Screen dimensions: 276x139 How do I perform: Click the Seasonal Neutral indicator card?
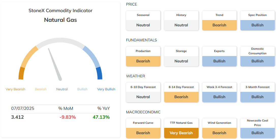(143, 20)
